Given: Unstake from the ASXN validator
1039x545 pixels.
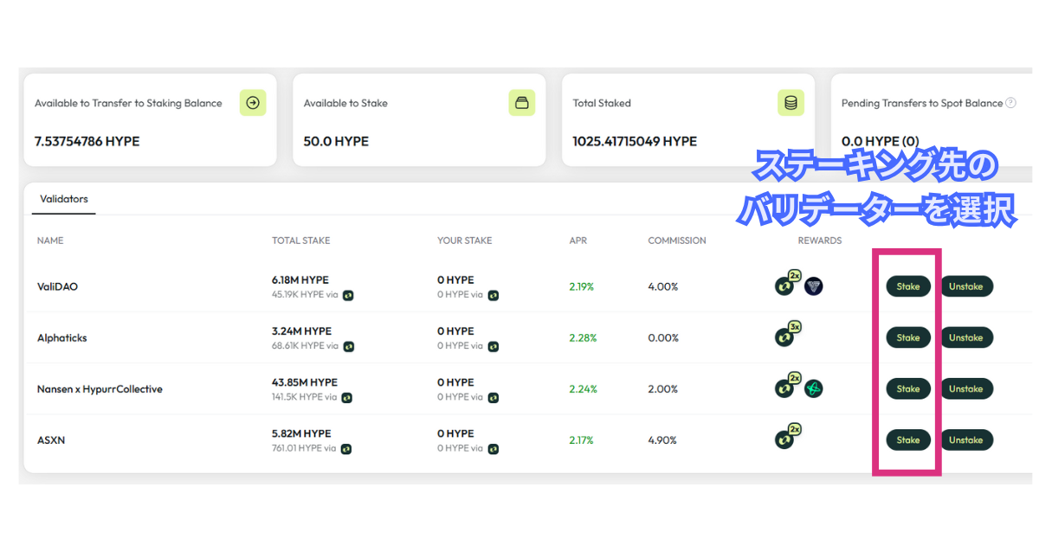Looking at the screenshot, I should click(x=966, y=439).
